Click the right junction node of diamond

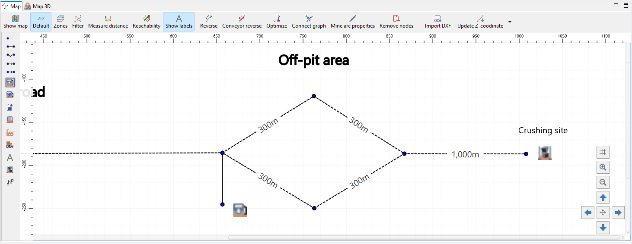coord(405,153)
